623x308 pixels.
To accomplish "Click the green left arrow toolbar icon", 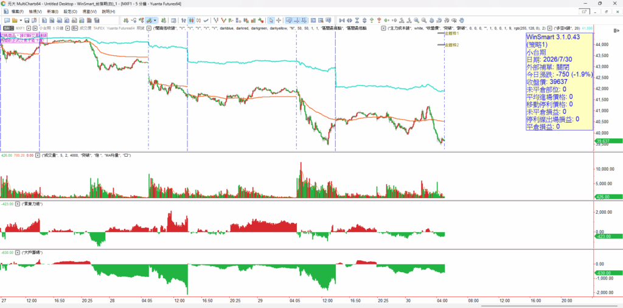I will (x=386, y=20).
